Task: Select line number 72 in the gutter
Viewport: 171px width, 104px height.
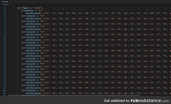Action: tap(5, 16)
